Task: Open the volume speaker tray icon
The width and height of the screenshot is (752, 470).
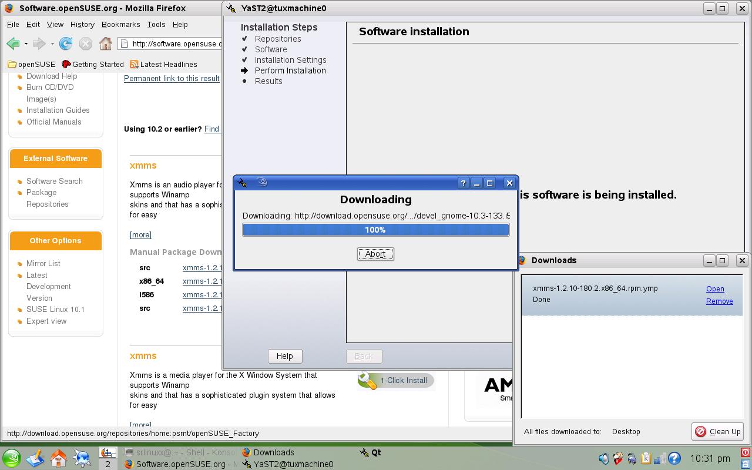Action: click(x=604, y=458)
